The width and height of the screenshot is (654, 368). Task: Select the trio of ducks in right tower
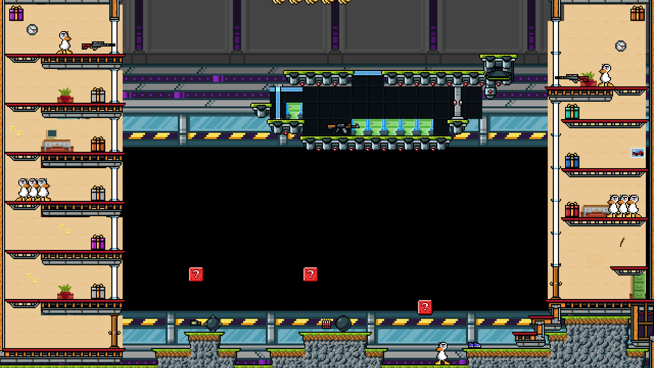pyautogui.click(x=623, y=206)
